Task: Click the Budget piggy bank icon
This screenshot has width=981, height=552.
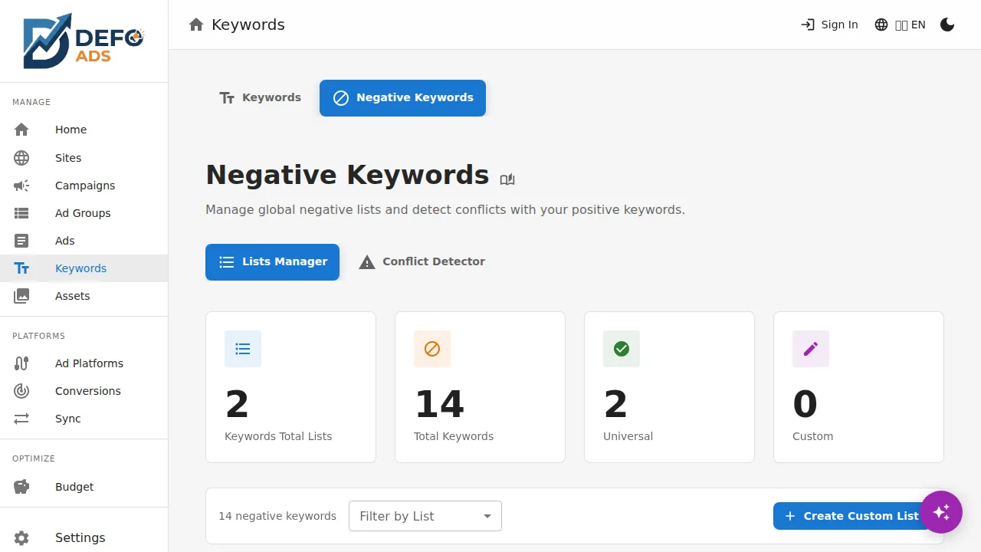Action: pos(21,487)
